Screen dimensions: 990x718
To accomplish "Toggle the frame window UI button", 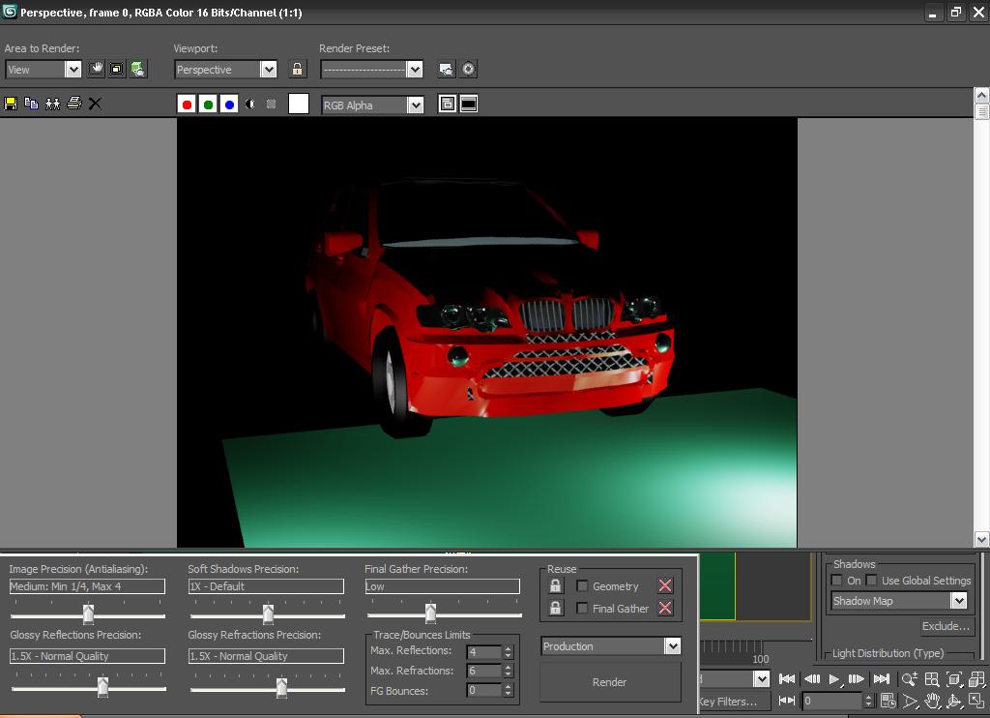I will [x=469, y=104].
